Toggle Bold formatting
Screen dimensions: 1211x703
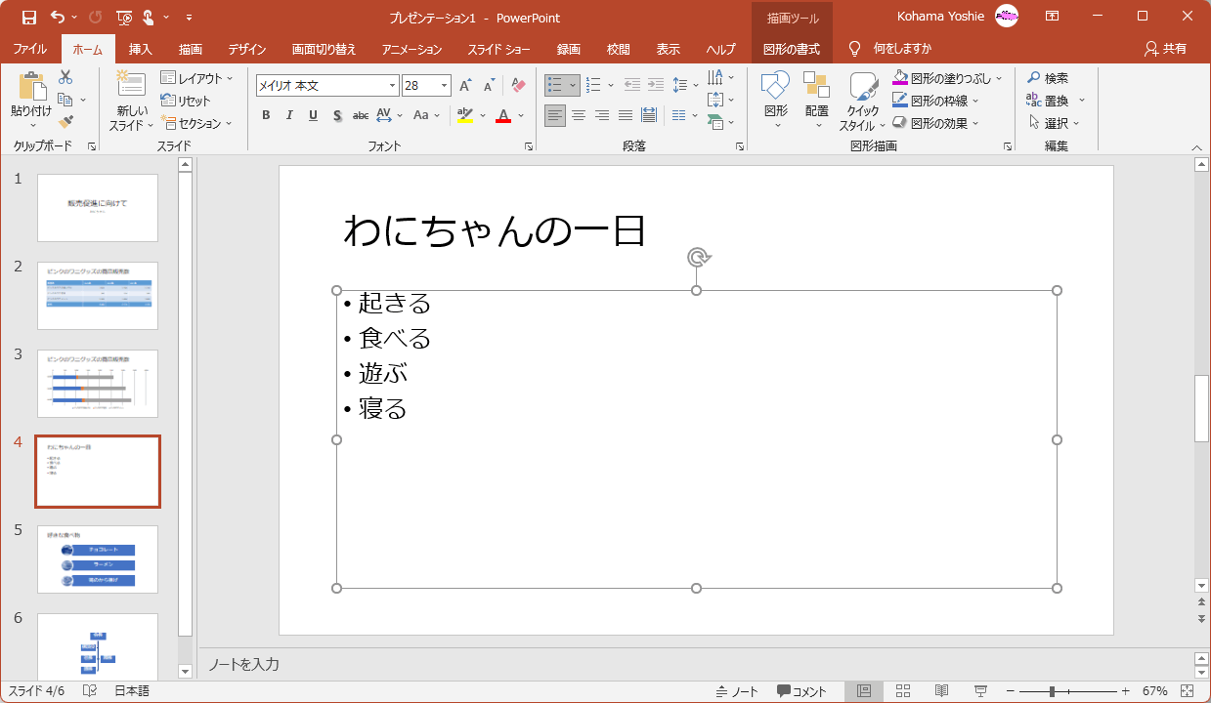[266, 115]
